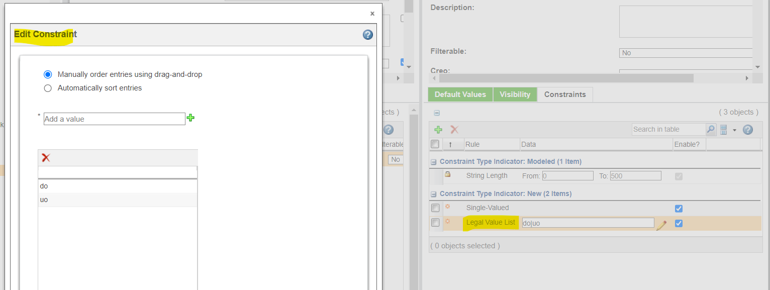Click the red X above the value list

[x=45, y=157]
